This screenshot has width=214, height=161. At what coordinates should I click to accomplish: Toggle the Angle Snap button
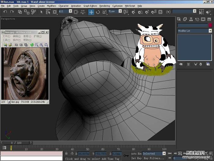pos(140,12)
